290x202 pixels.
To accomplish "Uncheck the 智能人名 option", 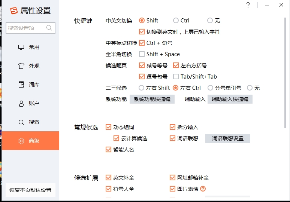I will click(x=109, y=150).
